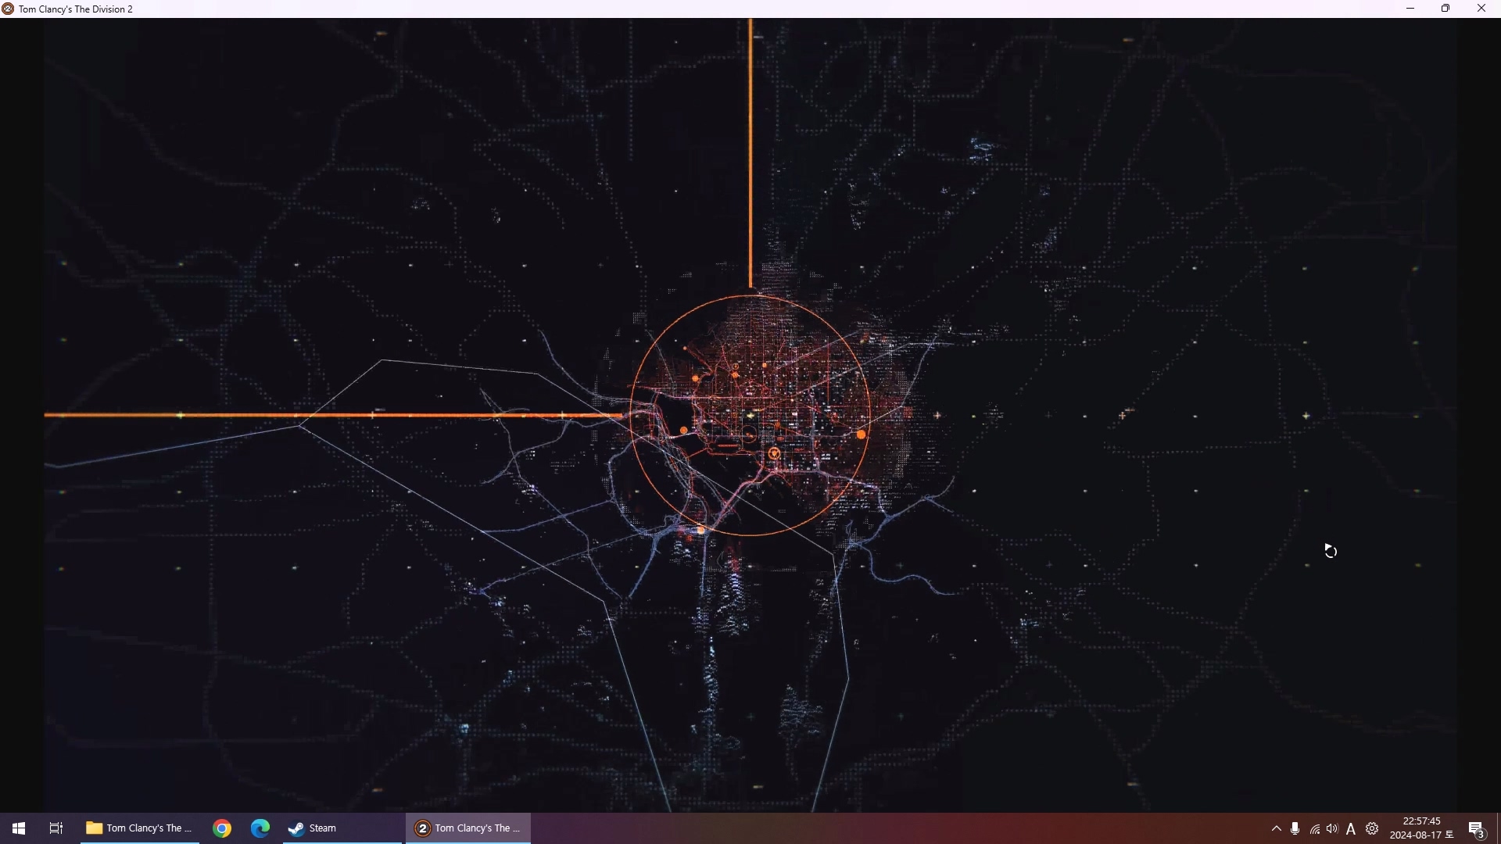
Task: Toggle the IME input mode 'A' indicator
Action: [1351, 829]
